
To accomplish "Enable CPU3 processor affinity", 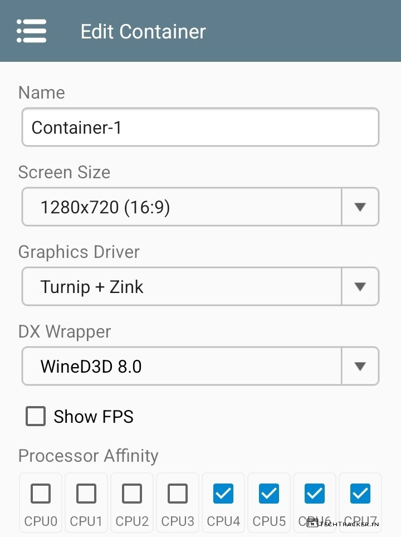I will click(x=178, y=494).
